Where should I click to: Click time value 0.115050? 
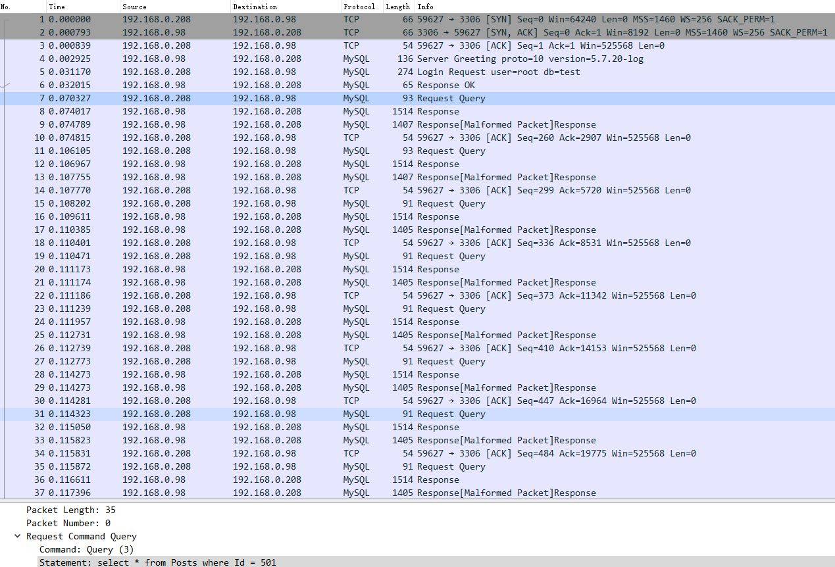(x=70, y=427)
